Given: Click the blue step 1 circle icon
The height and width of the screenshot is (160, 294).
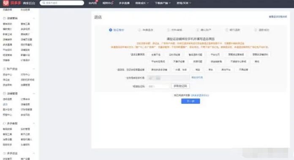Looking at the screenshot, I should (x=110, y=30).
